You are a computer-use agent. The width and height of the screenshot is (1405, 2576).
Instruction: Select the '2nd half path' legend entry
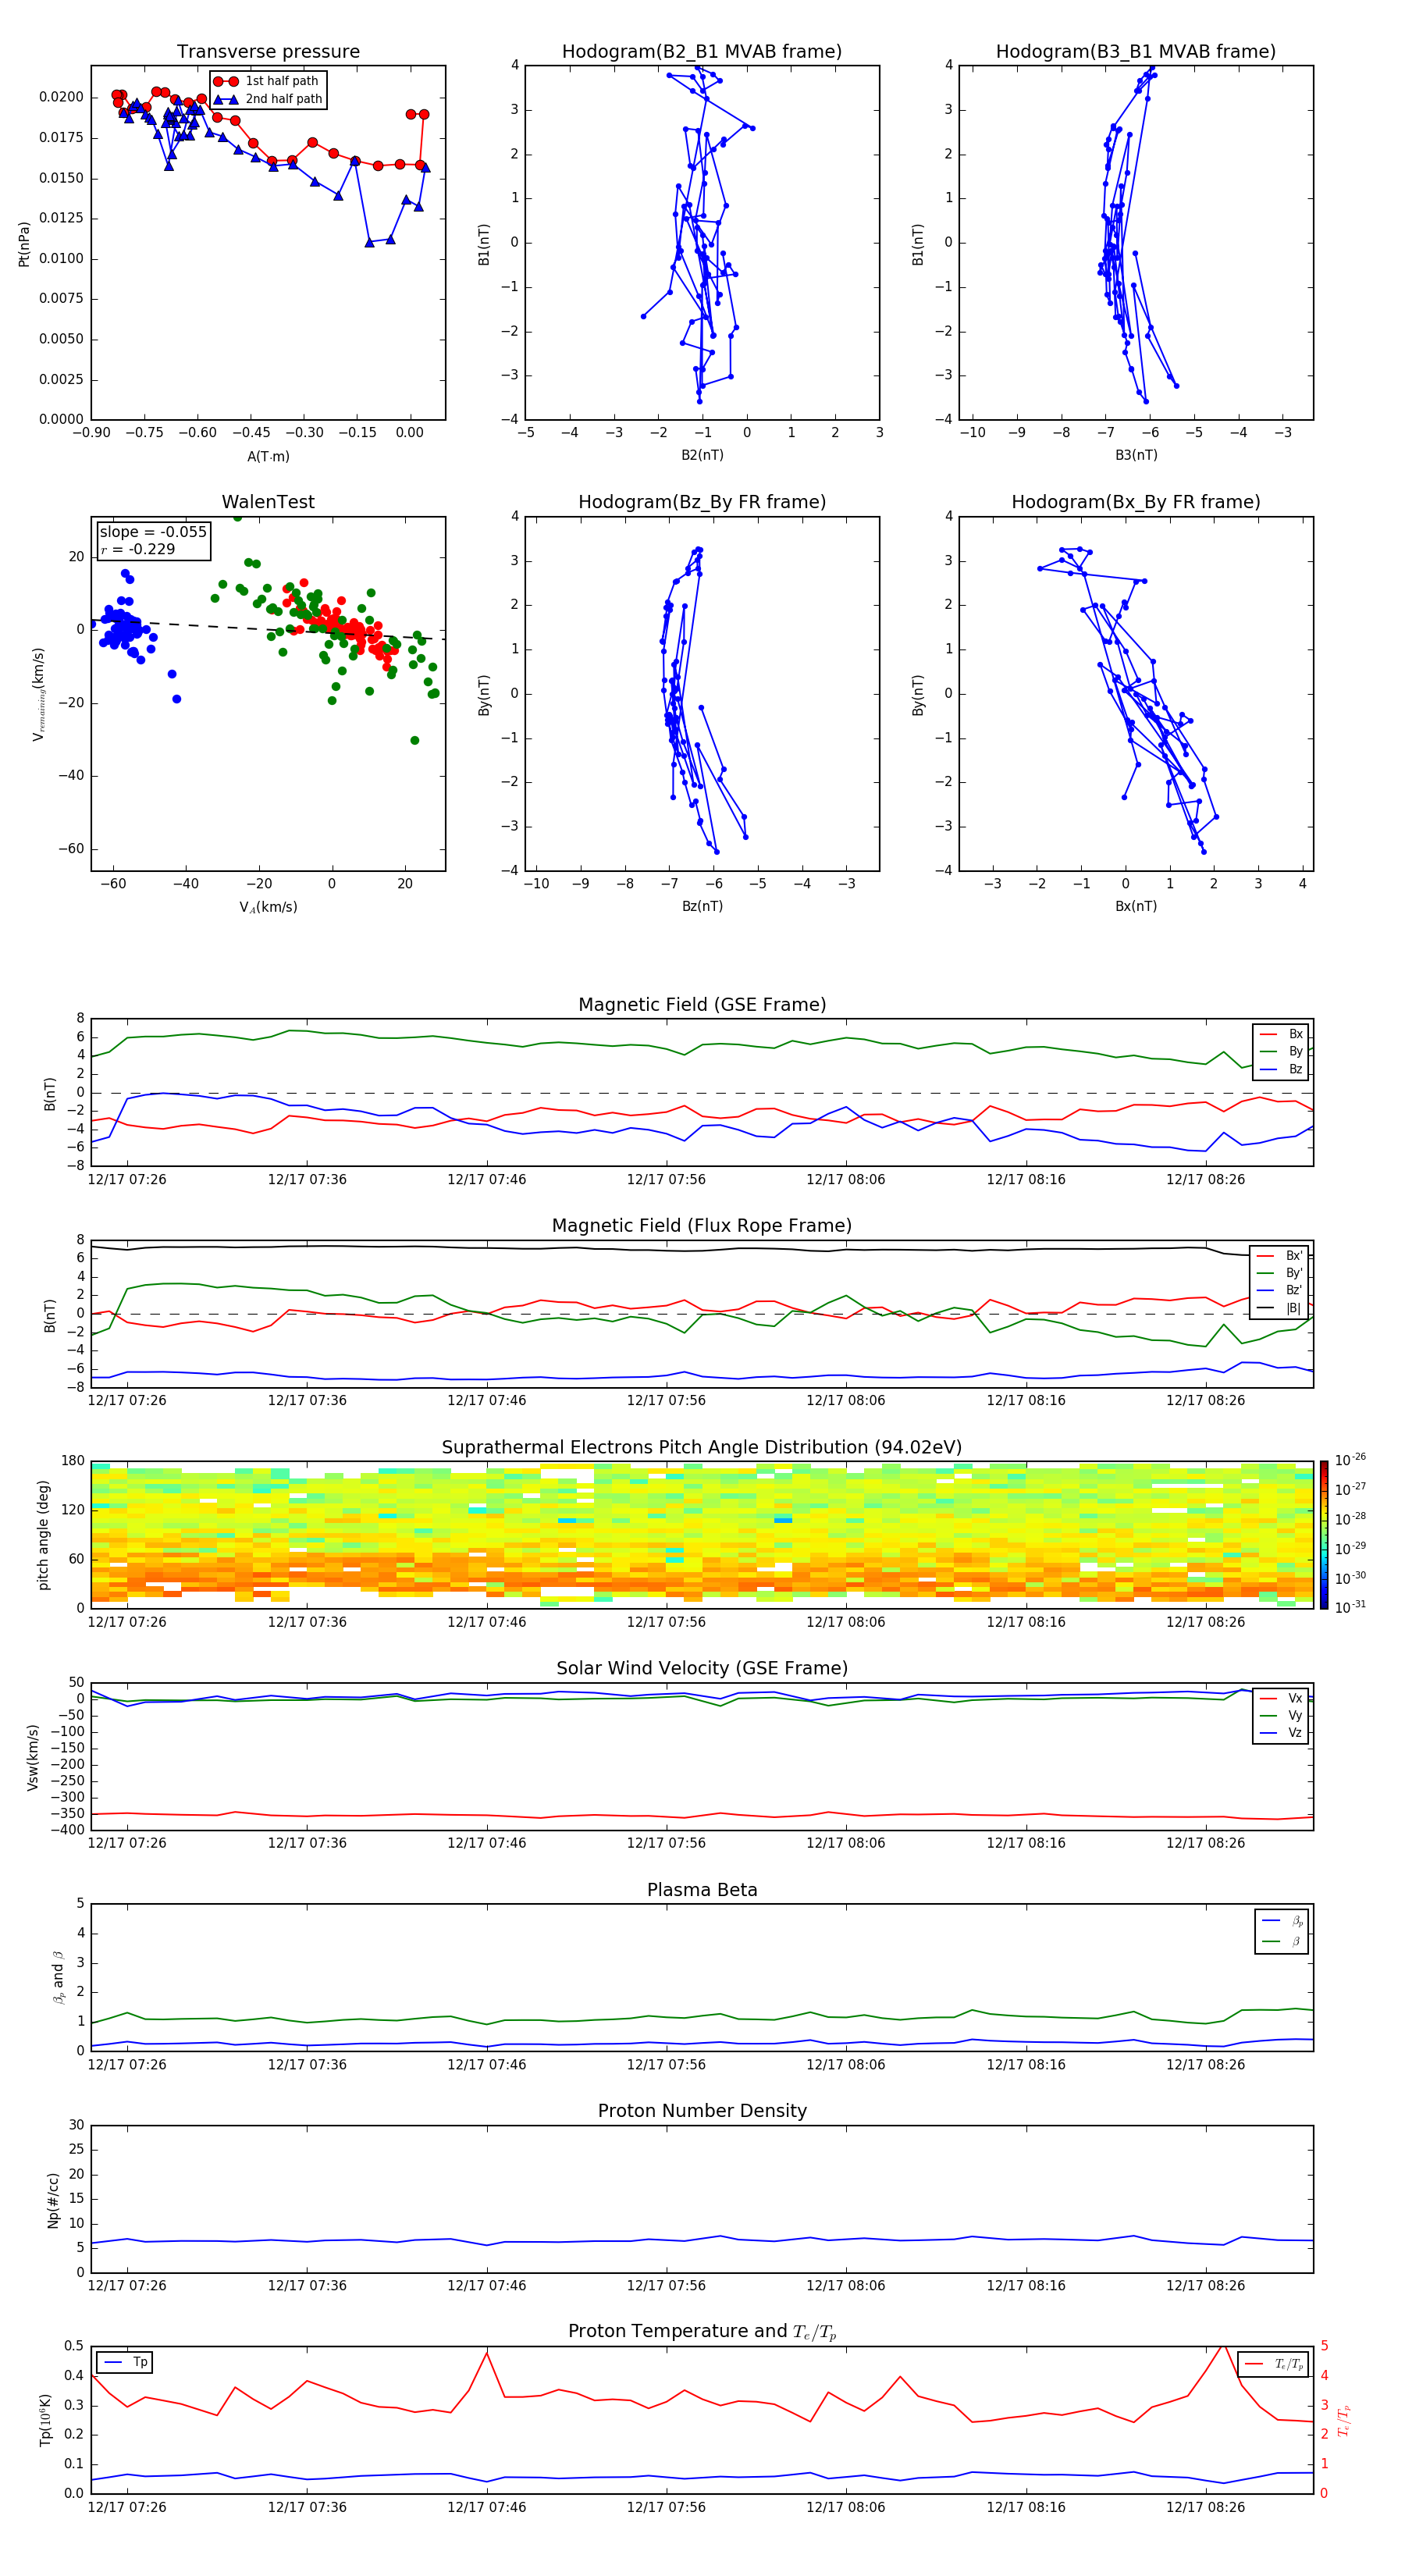point(269,99)
